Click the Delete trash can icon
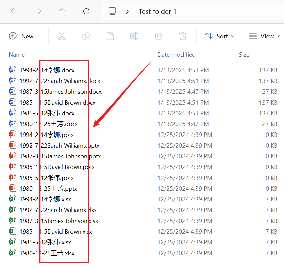The width and height of the screenshot is (284, 268). 182,36
